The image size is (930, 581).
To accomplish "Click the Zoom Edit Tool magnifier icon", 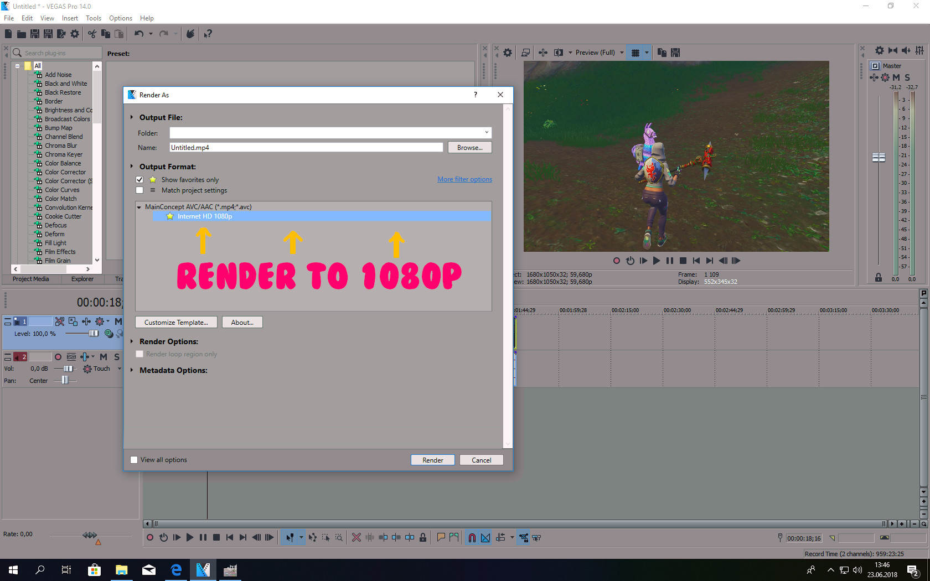I will point(339,537).
